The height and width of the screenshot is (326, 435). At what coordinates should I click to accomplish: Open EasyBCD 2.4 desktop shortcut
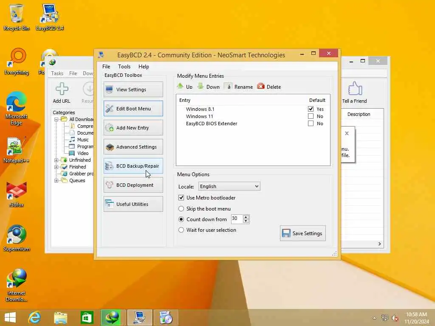tap(50, 17)
